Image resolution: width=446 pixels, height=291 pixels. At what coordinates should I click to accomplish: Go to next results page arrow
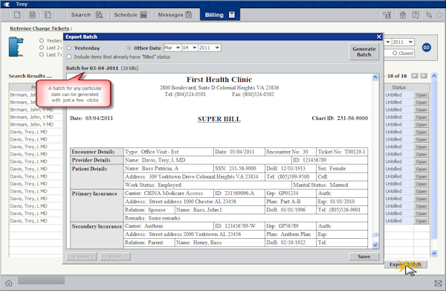coord(424,76)
